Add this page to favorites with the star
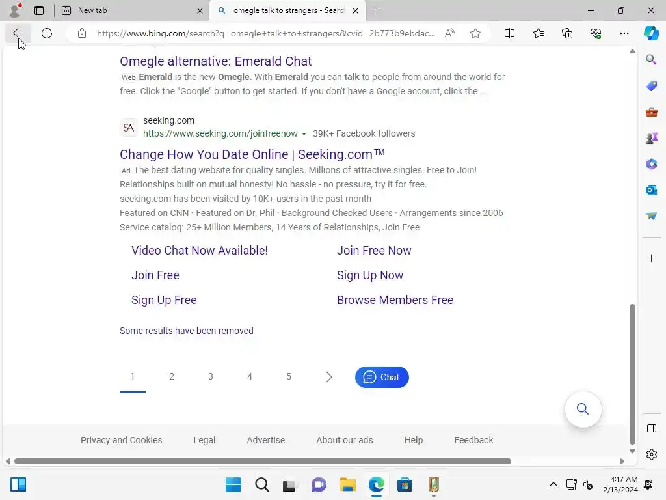The width and height of the screenshot is (666, 500). [475, 33]
